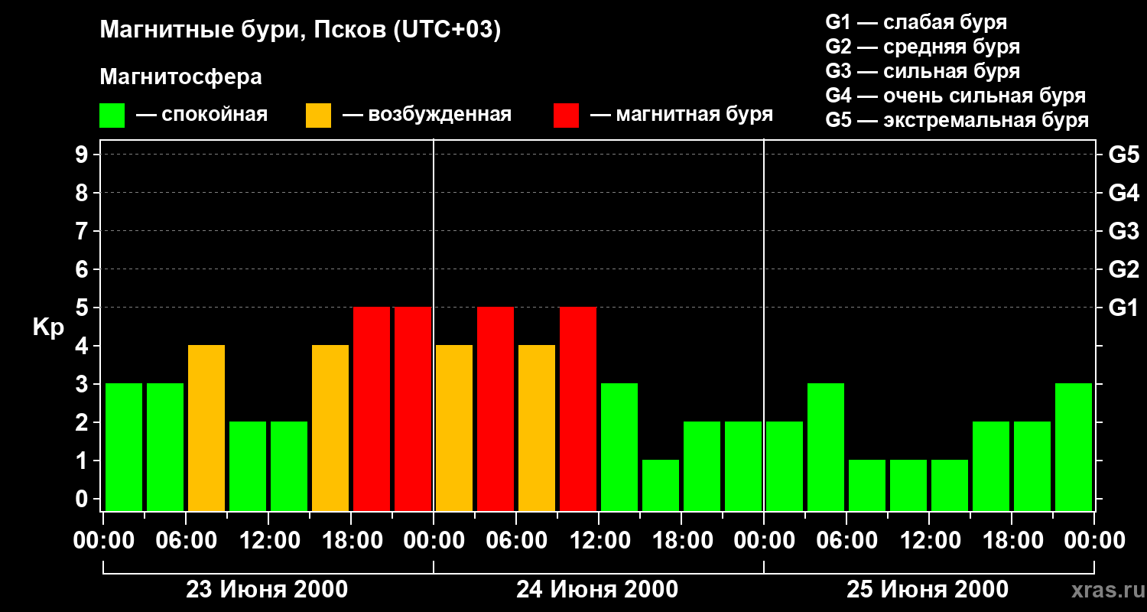Image resolution: width=1147 pixels, height=612 pixels.
Task: Click the green 'спокойная' legend swatch
Action: (112, 116)
